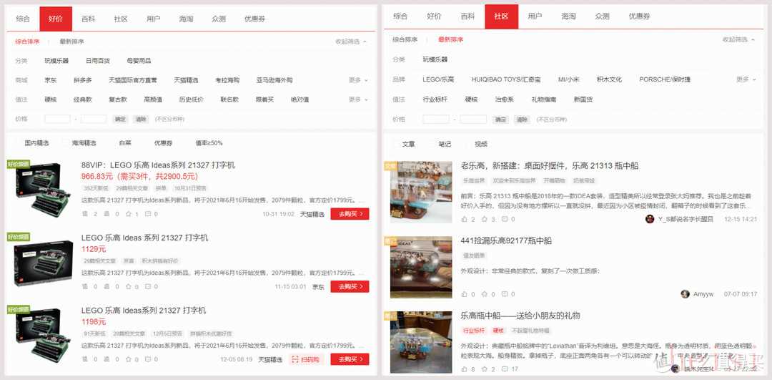772x380 pixels.
Task: Click the maximum price field in 社区 panel
Action: pos(473,120)
